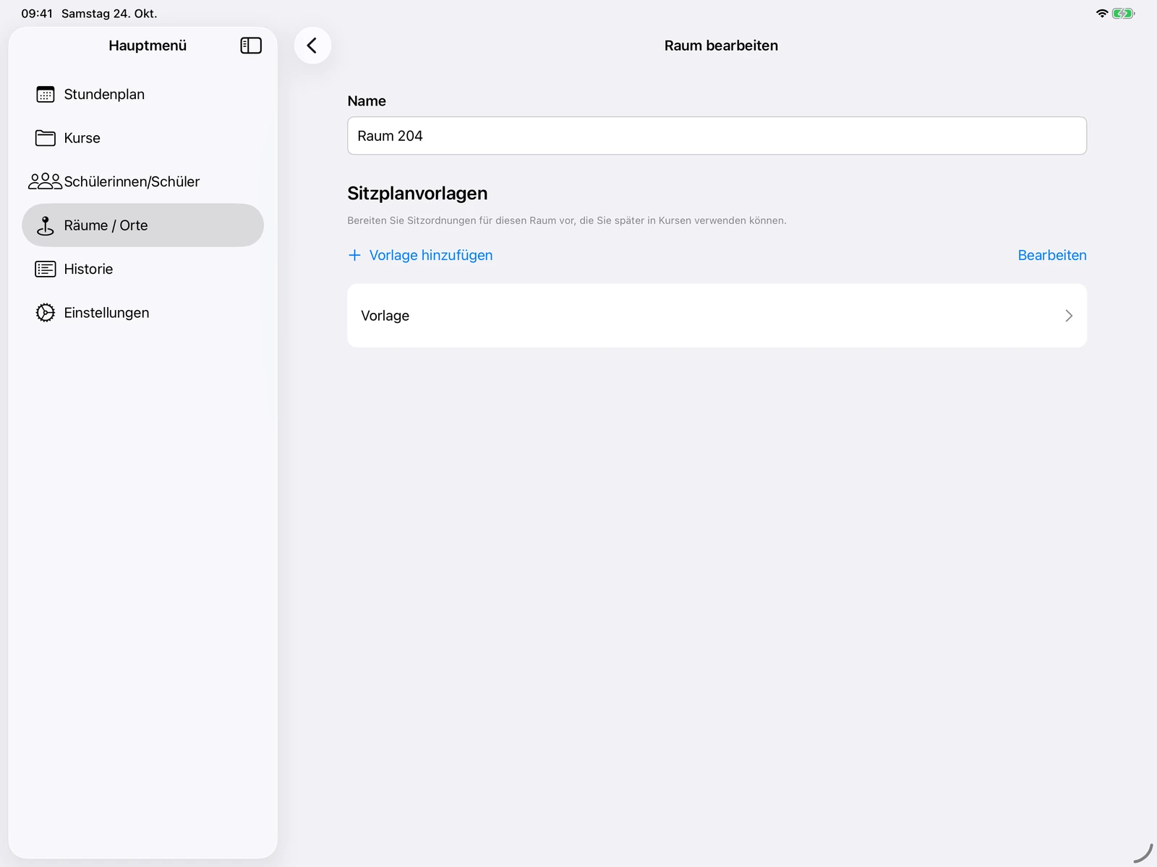The height and width of the screenshot is (867, 1157).
Task: Click the Kurse folder icon
Action: click(46, 138)
